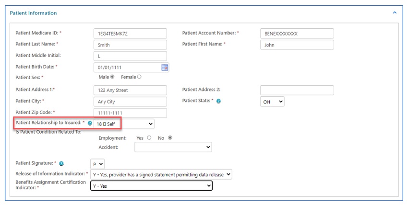Screen dimensions: 408x205
Task: Open the Patient State dropdown
Action: click(x=272, y=102)
